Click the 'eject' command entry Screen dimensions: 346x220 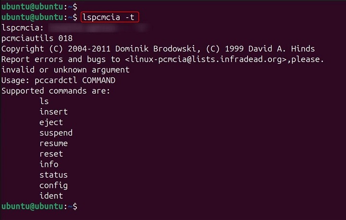point(51,122)
